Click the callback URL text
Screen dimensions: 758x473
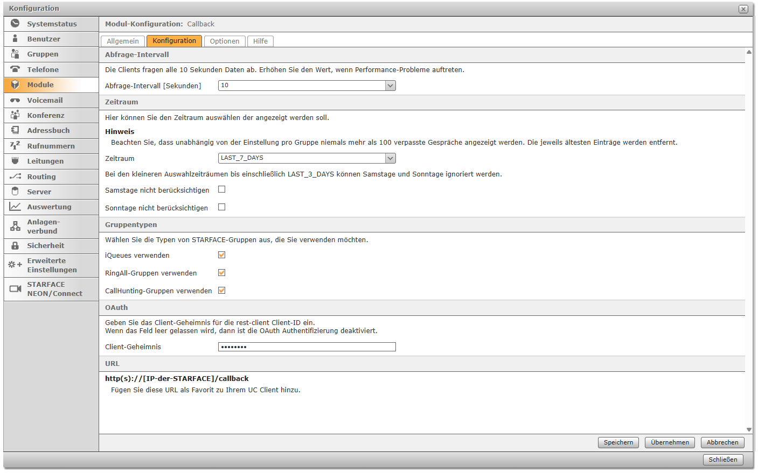(177, 378)
